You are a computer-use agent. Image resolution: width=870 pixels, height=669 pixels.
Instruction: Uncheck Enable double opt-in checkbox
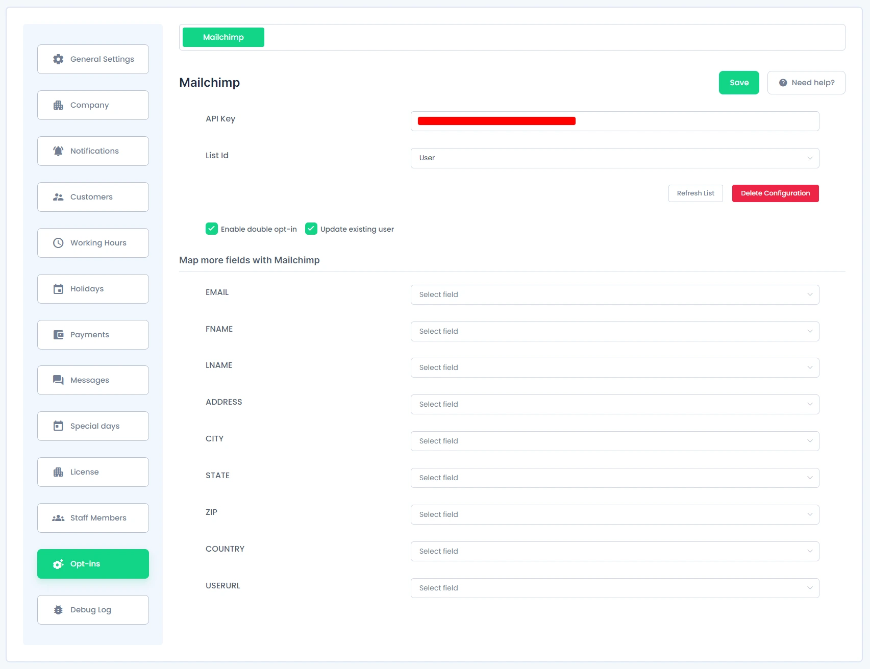click(212, 229)
